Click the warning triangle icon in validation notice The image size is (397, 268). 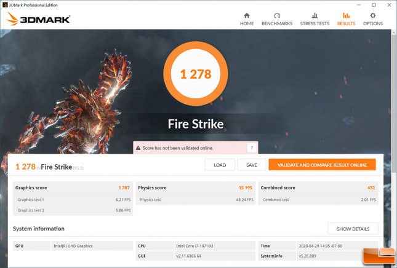point(138,148)
